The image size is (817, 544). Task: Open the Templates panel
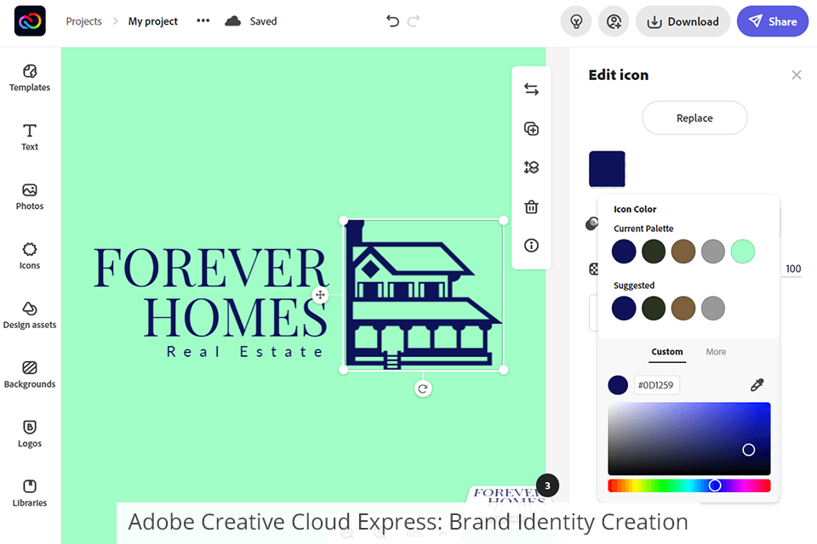click(x=30, y=78)
